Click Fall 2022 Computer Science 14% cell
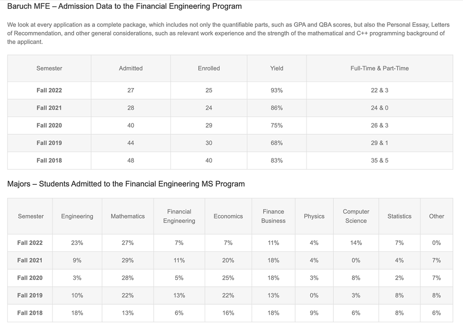463x328 pixels. pos(356,243)
